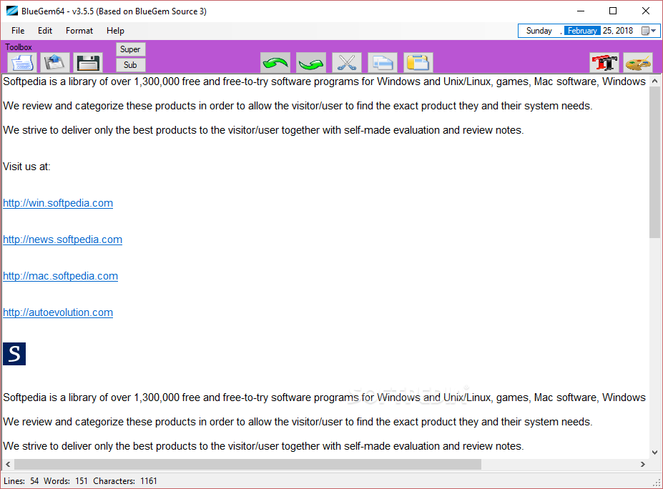The height and width of the screenshot is (489, 663).
Task: Click first 'We strive to deliver' paragraph
Action: click(x=263, y=129)
